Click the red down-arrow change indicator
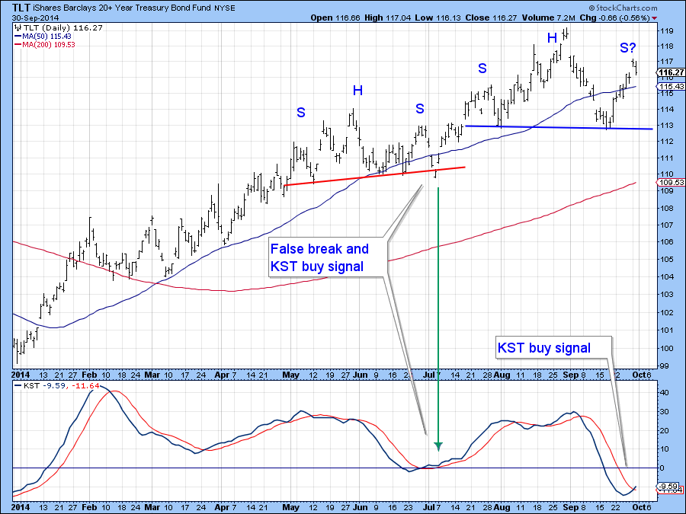686x514 pixels. click(655, 18)
